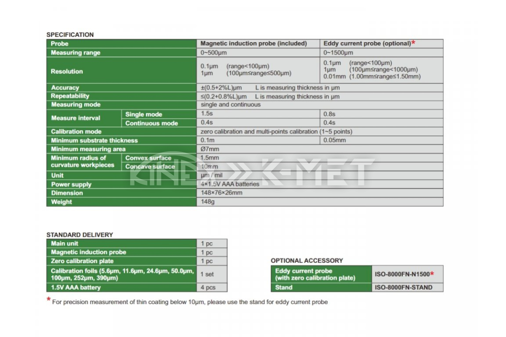Select the ±(0.5+2%L)µm accuracy value
The width and height of the screenshot is (506, 337).
point(221,88)
